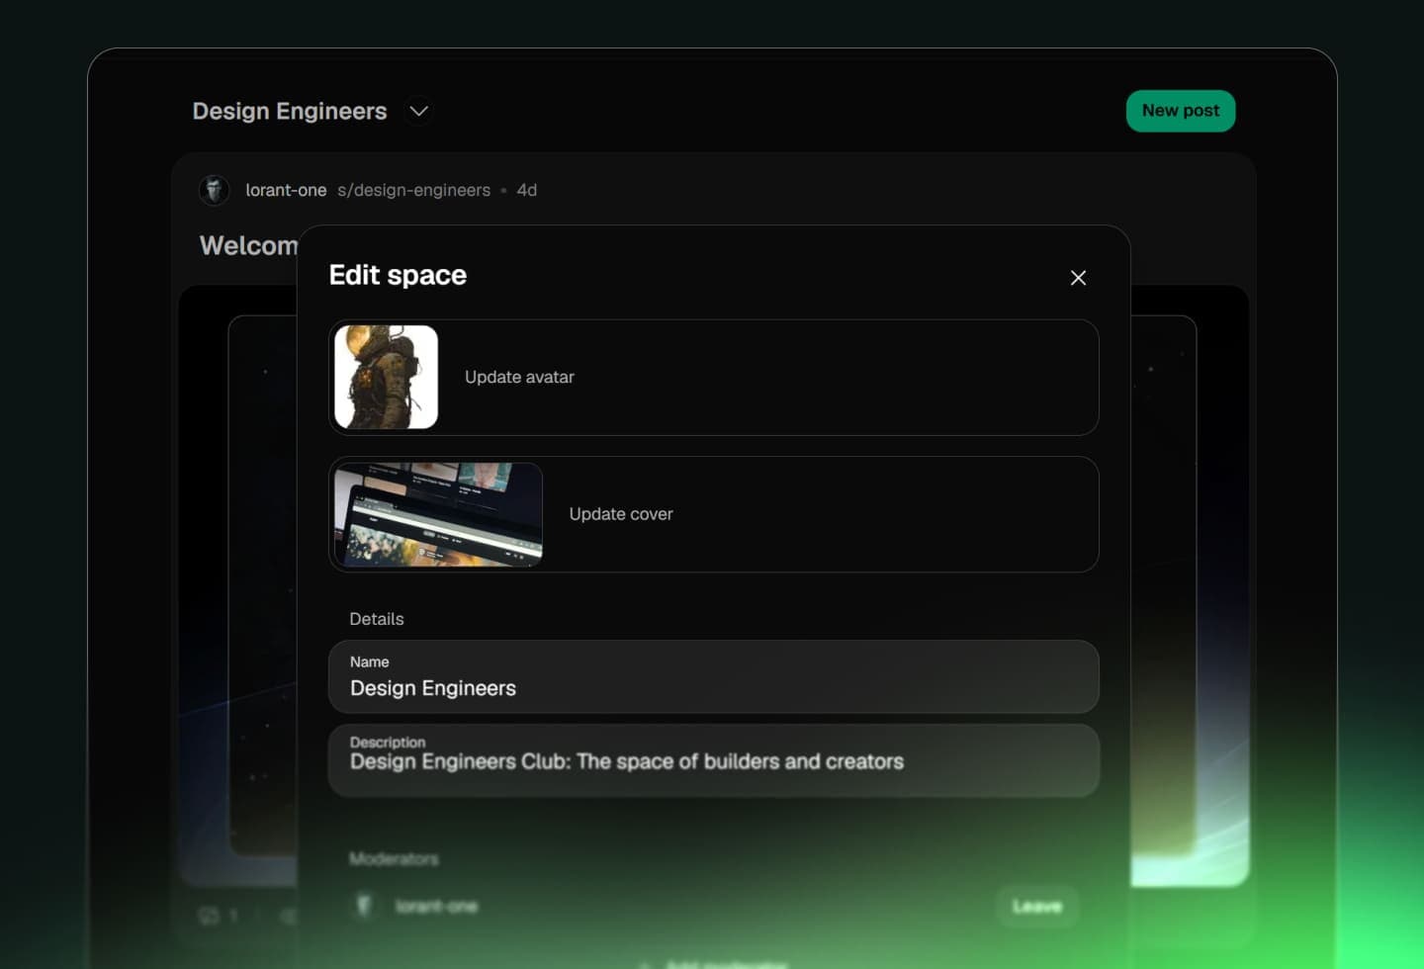Click the space cover image thumbnail

pyautogui.click(x=438, y=514)
